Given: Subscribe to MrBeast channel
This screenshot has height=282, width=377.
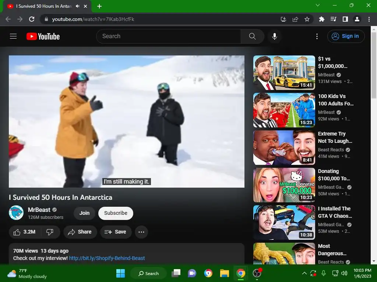Looking at the screenshot, I should (x=116, y=213).
